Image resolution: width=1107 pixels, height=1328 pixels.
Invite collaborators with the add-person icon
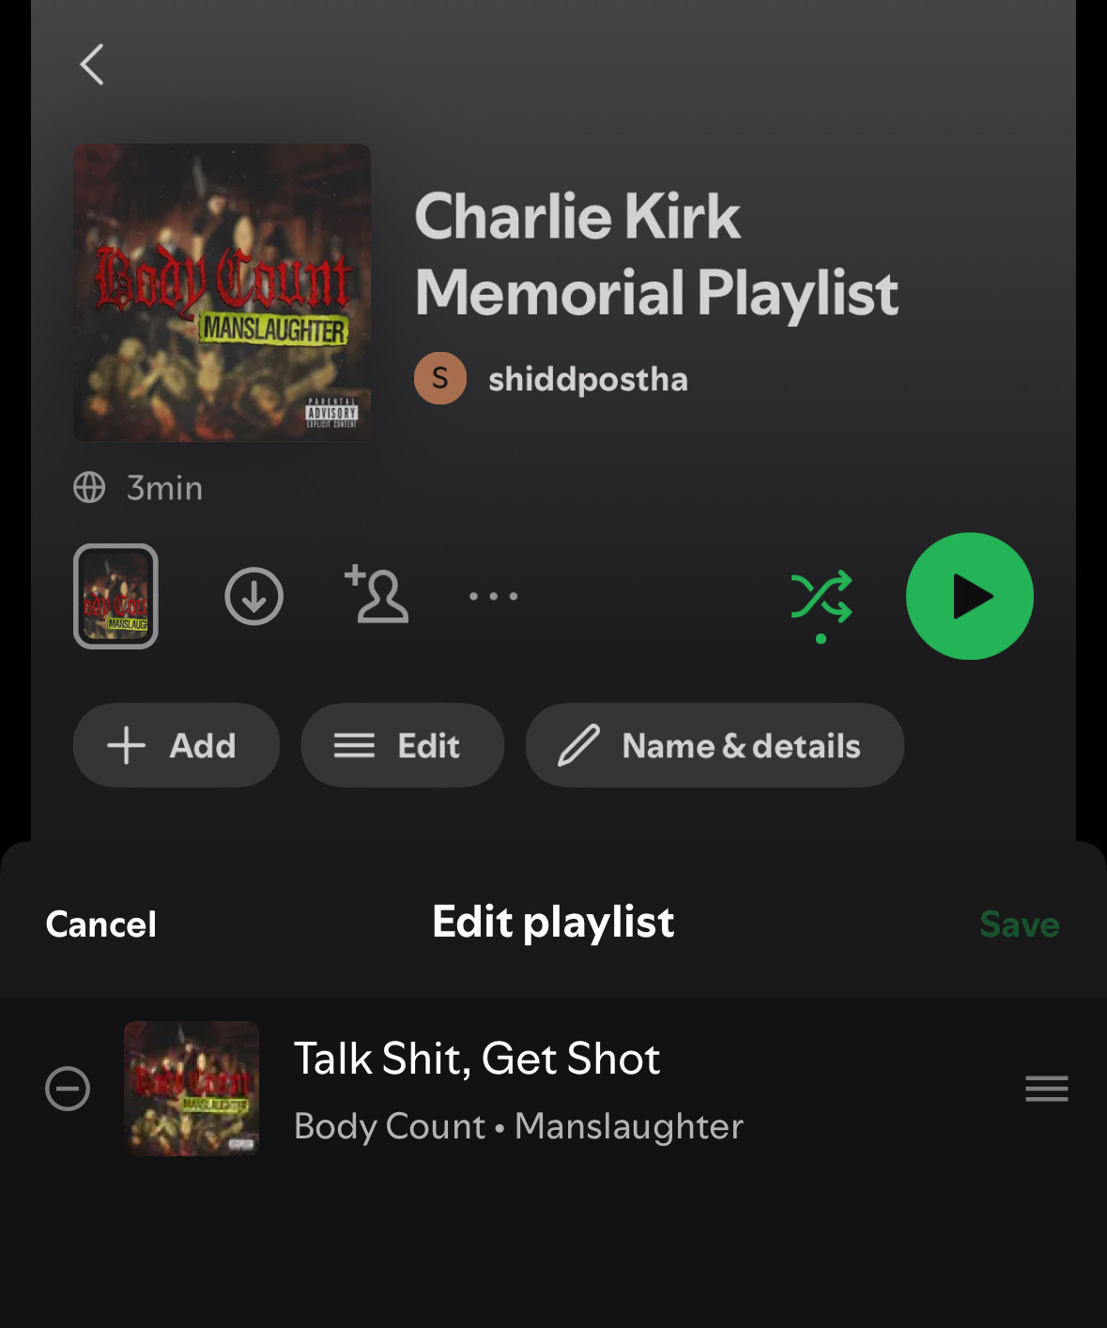coord(377,594)
